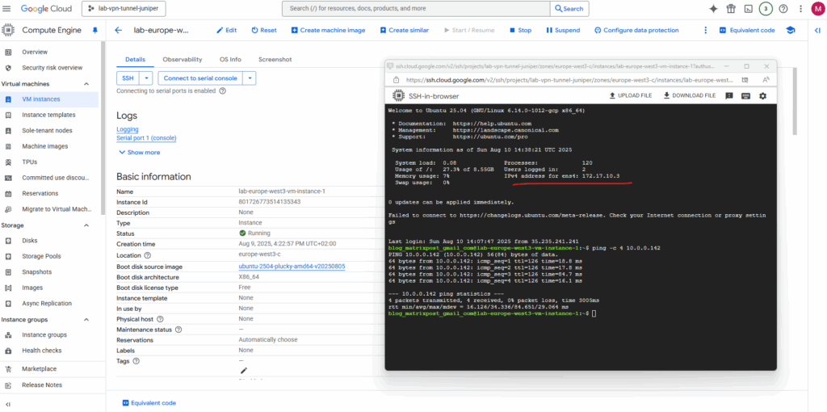Image resolution: width=827 pixels, height=412 pixels.
Task: Open Logging link
Action: click(128, 129)
